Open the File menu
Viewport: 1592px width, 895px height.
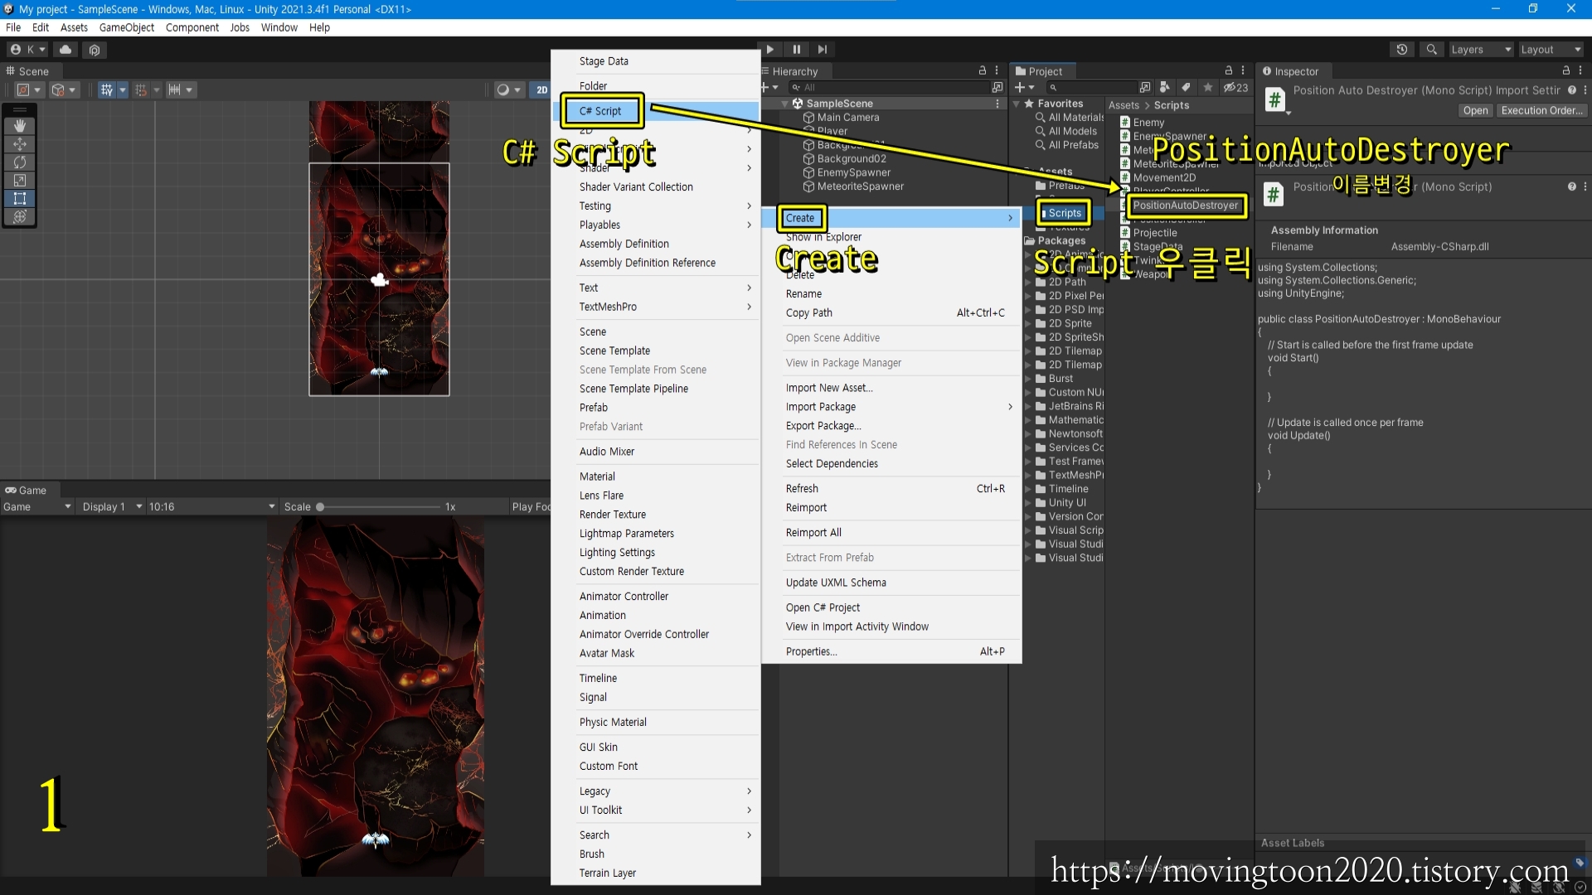click(13, 27)
